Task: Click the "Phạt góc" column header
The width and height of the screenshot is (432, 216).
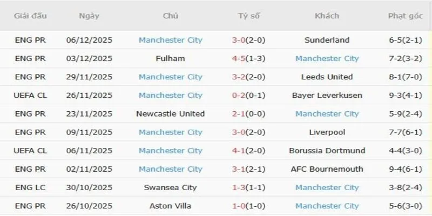Action: 404,16
